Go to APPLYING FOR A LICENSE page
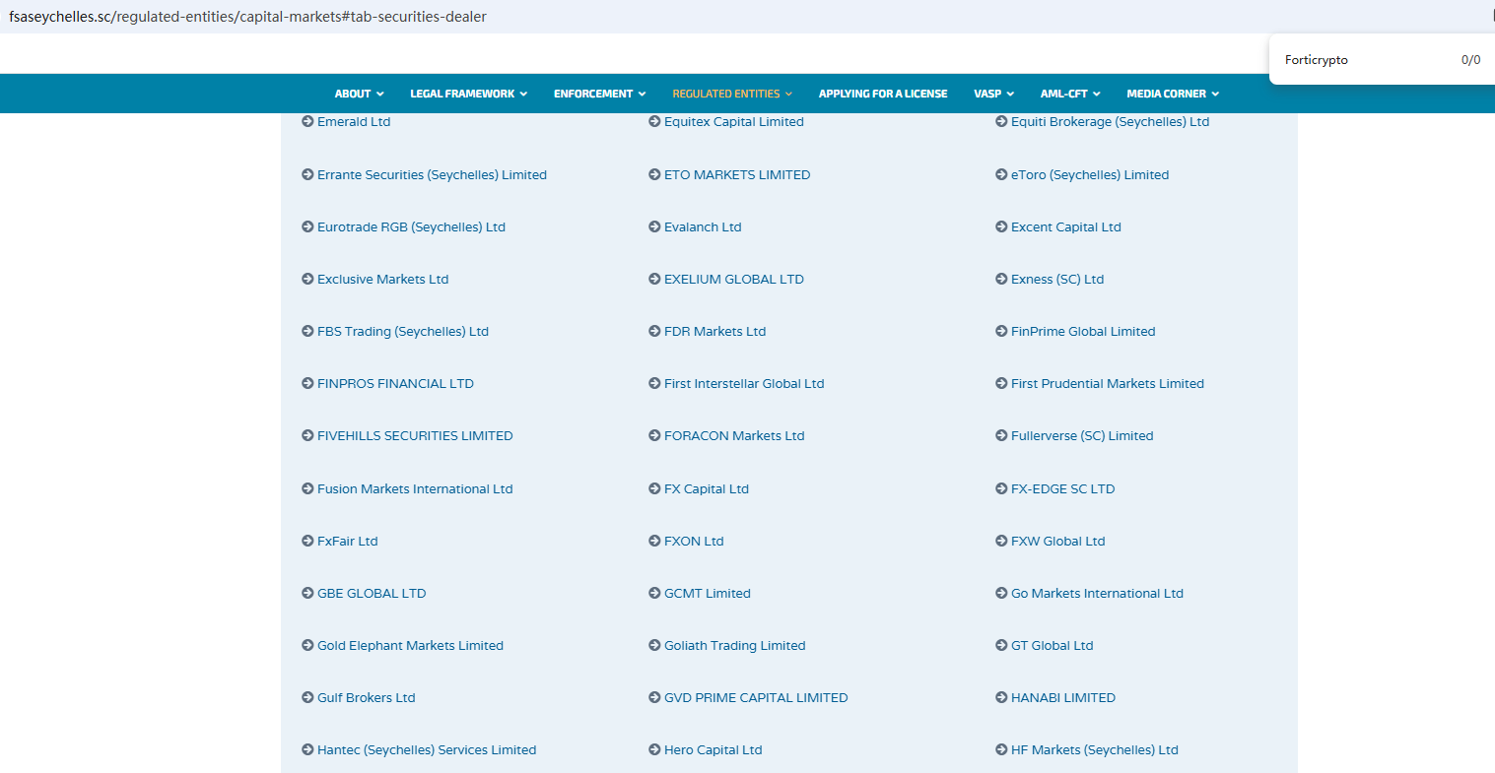 pyautogui.click(x=882, y=94)
